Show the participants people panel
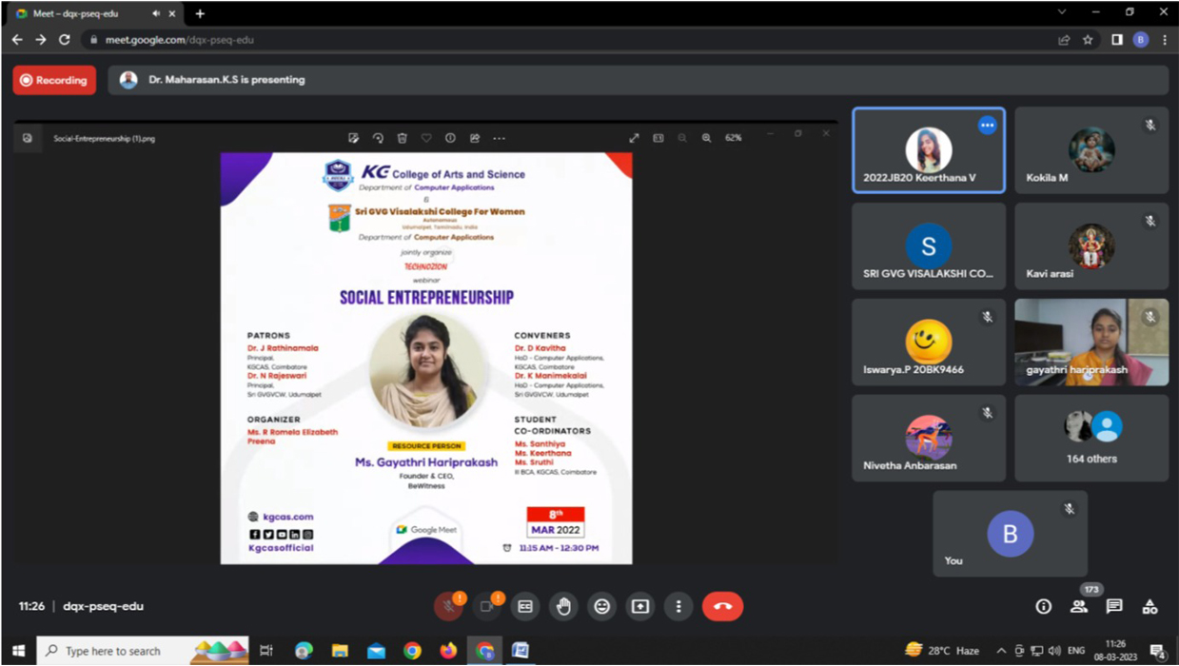 tap(1079, 607)
